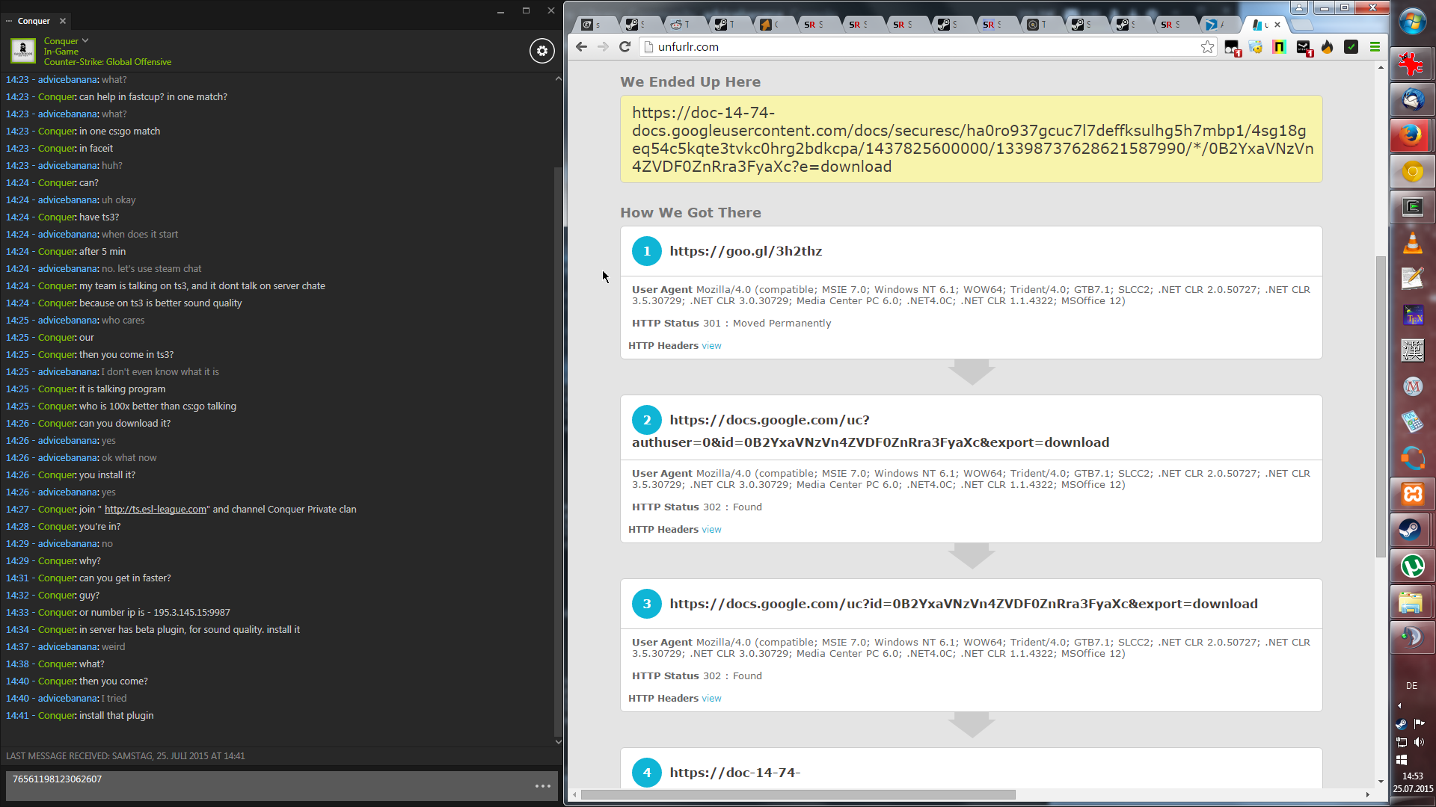Switch to the reddit browser tab
Viewport: 1436px width, 807px height.
click(679, 25)
